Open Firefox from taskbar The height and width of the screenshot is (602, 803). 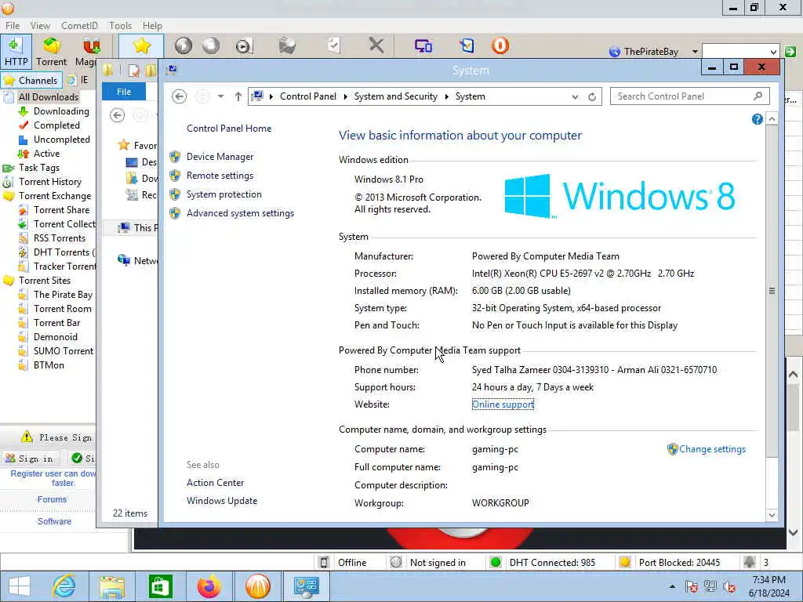pos(209,586)
